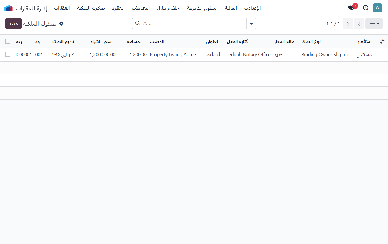The width and height of the screenshot is (388, 244).
Task: Open the activities clock icon
Action: (366, 8)
